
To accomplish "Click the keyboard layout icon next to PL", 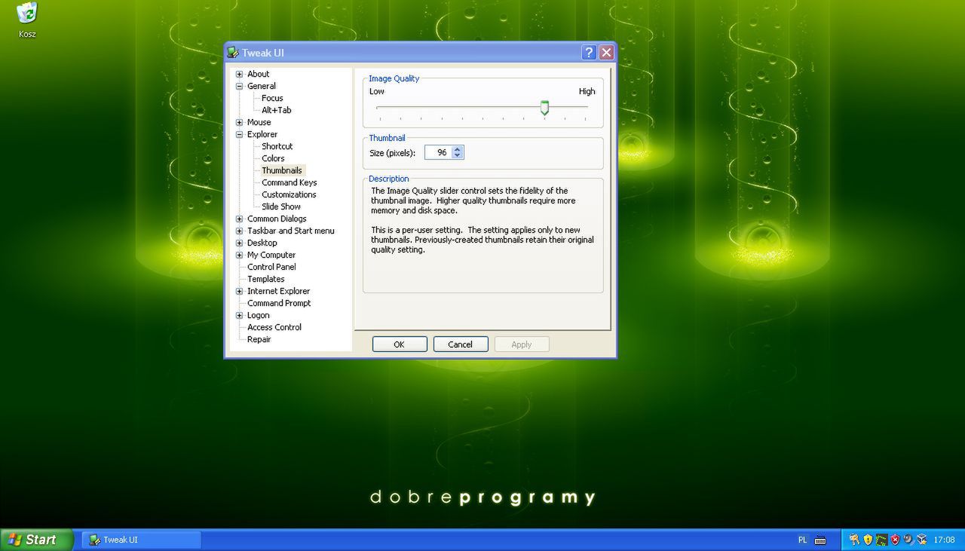I will coord(821,540).
